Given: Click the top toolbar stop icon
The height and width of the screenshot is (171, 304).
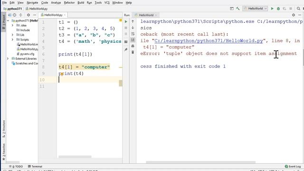Looking at the screenshot, I should point(291,9).
